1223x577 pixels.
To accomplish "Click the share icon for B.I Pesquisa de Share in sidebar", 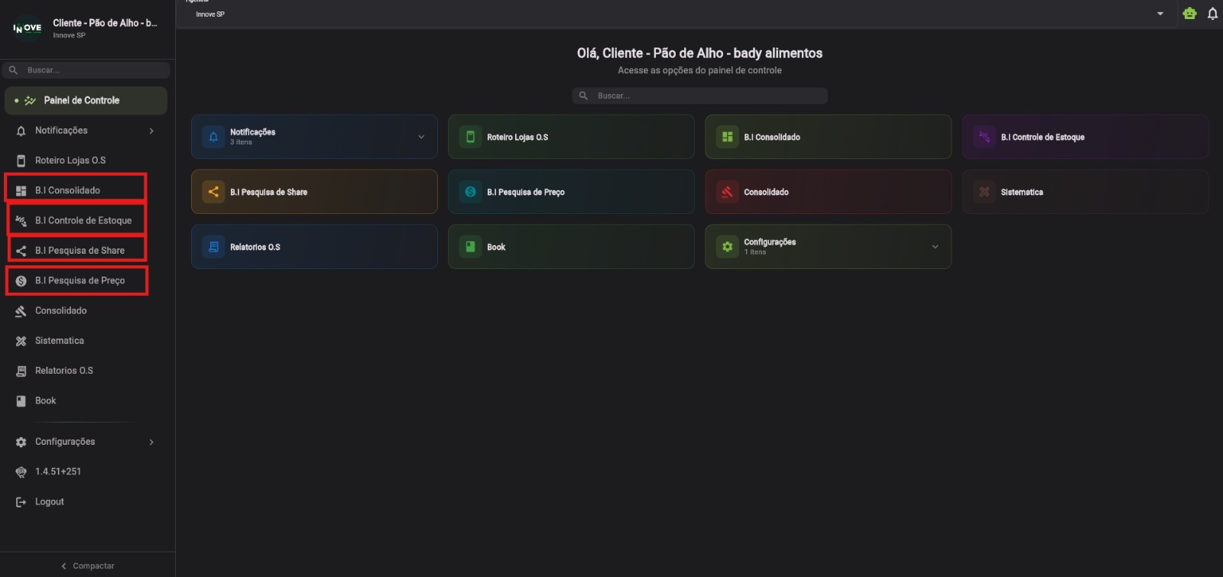I will pyautogui.click(x=21, y=251).
